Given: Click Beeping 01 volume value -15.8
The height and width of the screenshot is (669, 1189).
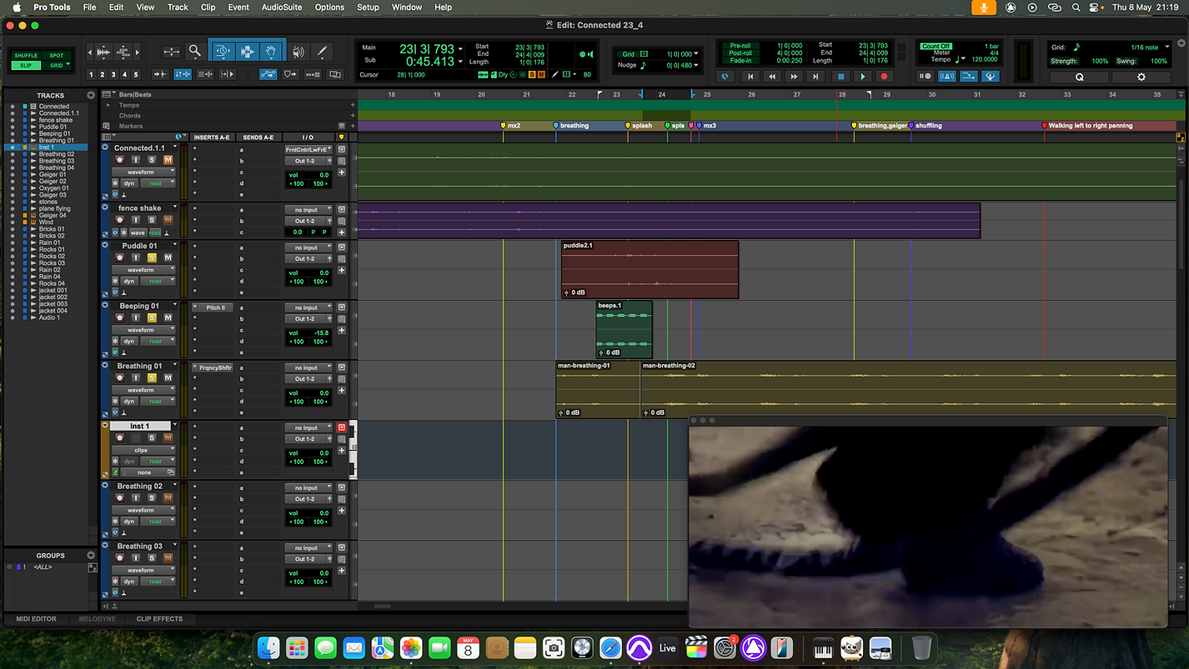Looking at the screenshot, I should tap(320, 332).
